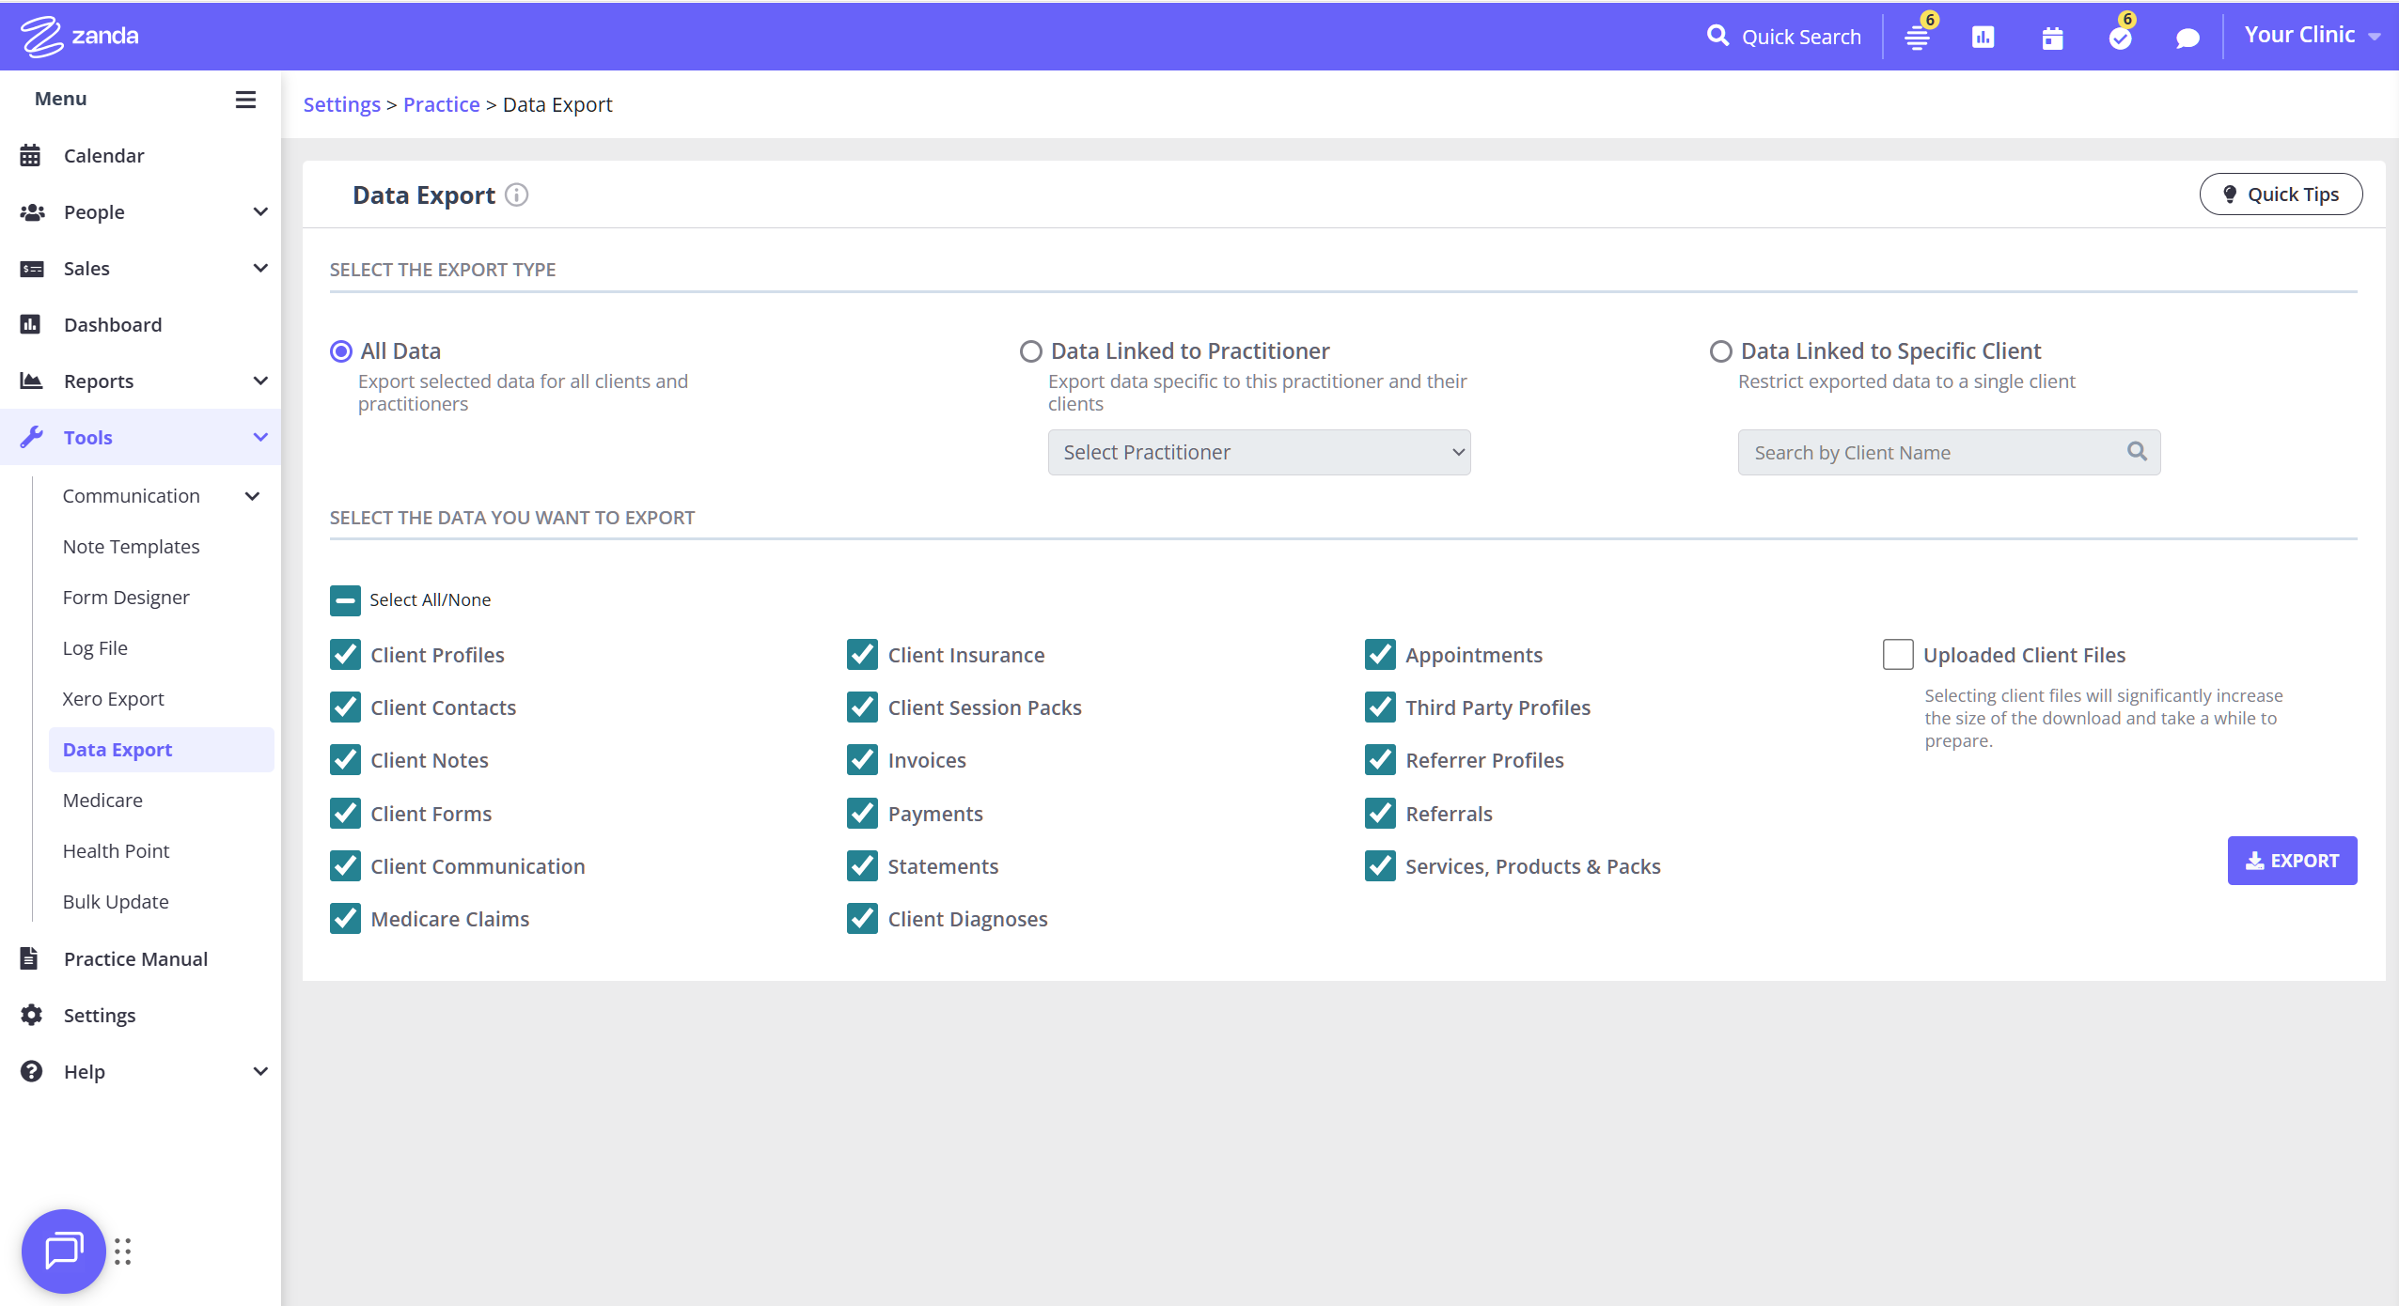Open the dashboard chart icon in header
This screenshot has width=2399, height=1306.
pos(1983,38)
